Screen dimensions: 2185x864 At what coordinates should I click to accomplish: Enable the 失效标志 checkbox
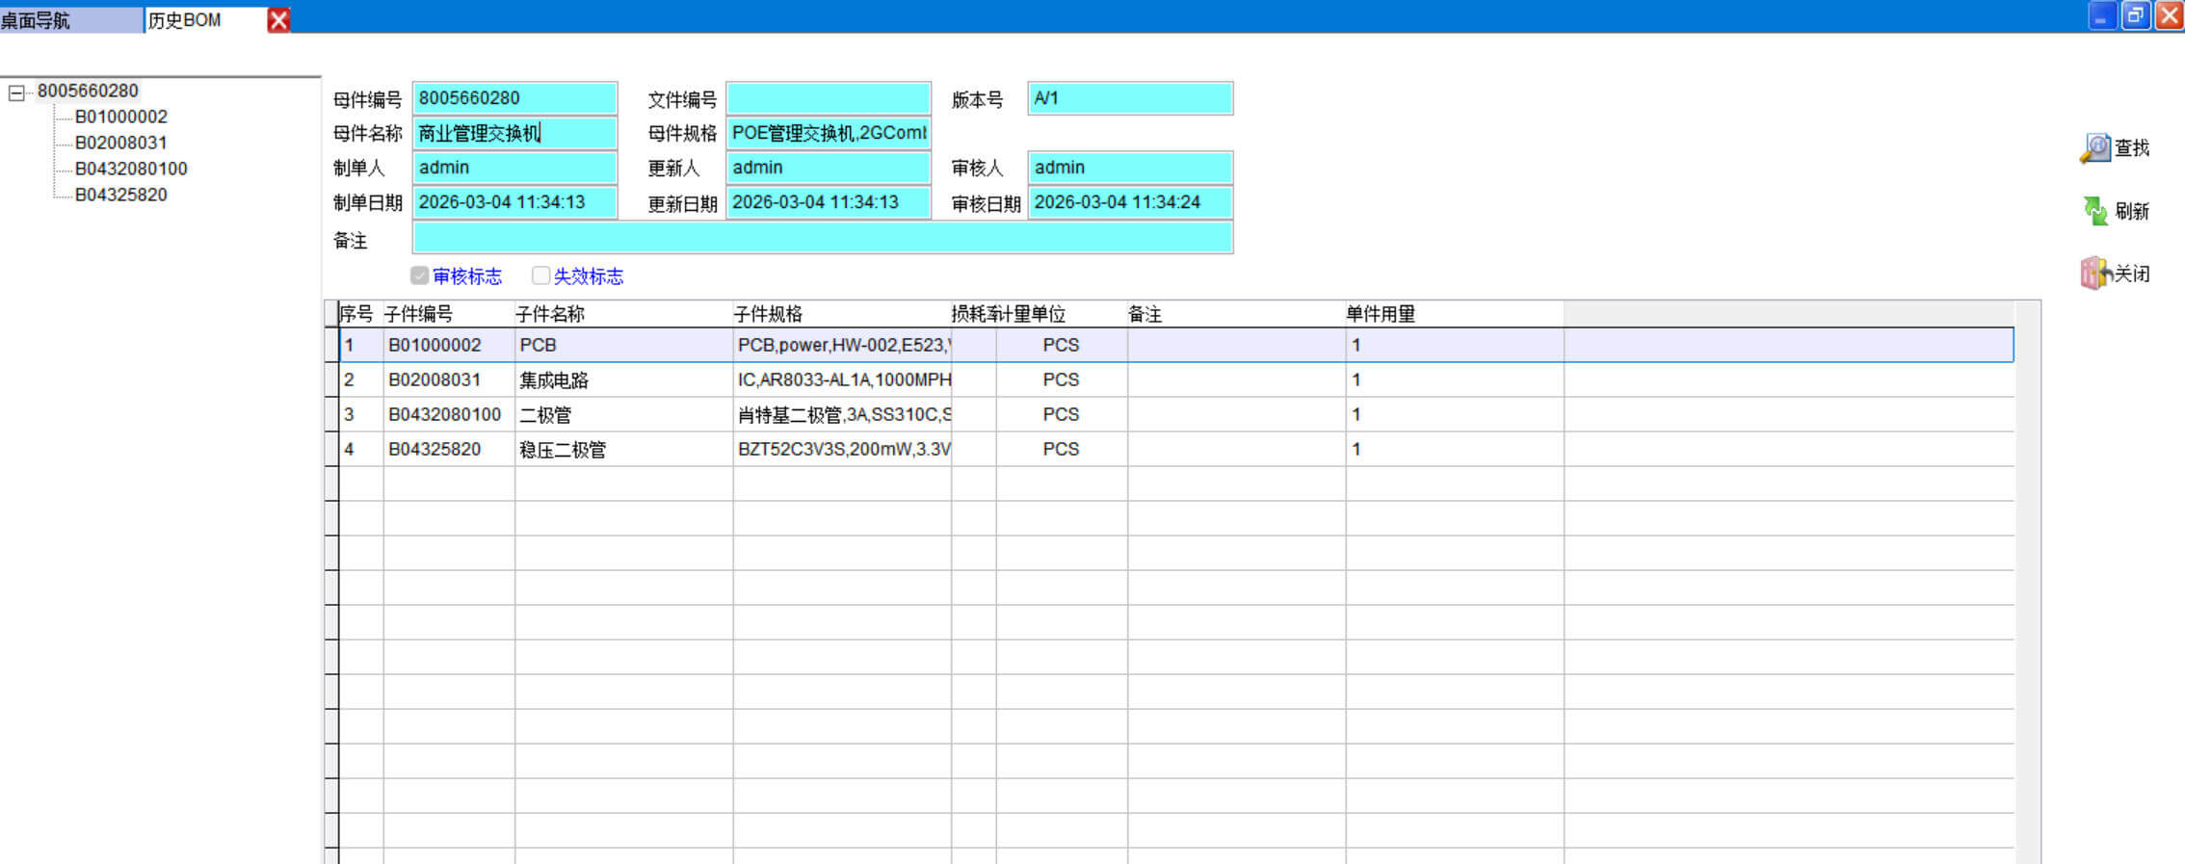pyautogui.click(x=541, y=276)
